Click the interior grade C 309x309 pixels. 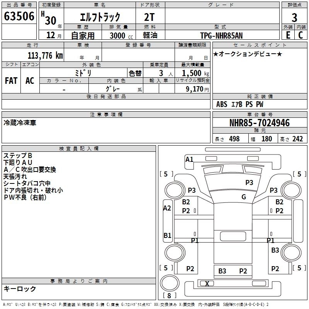[x=301, y=35]
